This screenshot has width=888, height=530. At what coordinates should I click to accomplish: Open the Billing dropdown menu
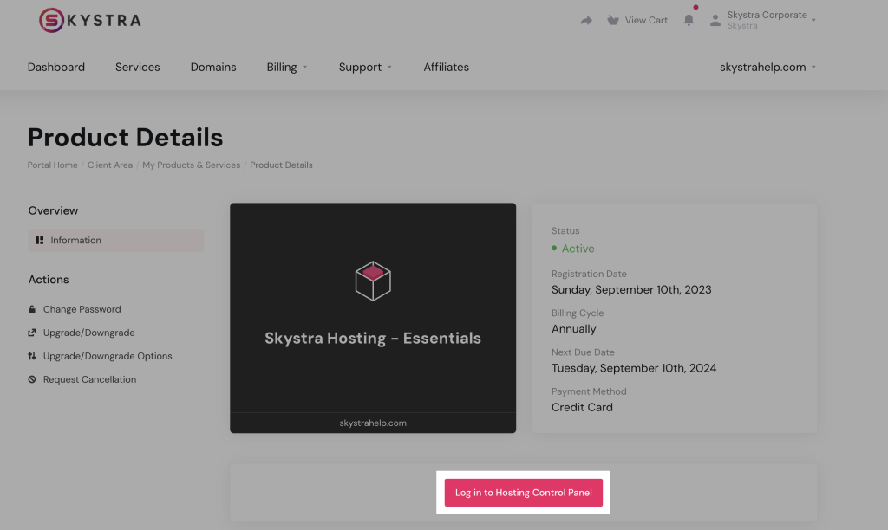tap(286, 67)
